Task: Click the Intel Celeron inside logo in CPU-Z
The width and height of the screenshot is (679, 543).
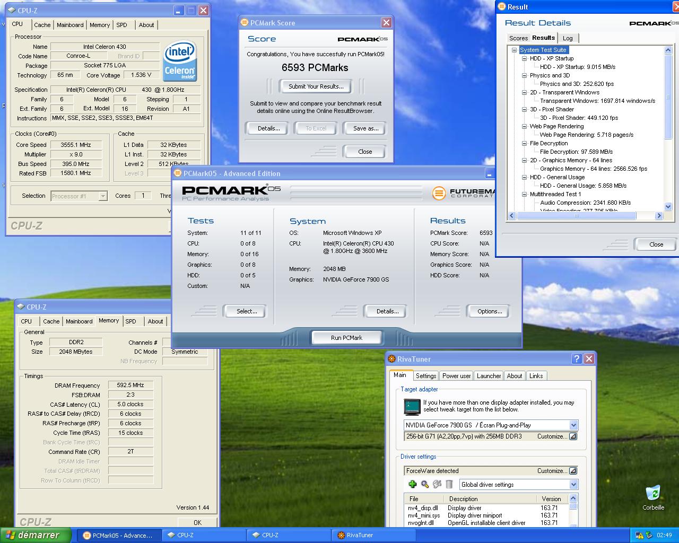Action: 180,62
